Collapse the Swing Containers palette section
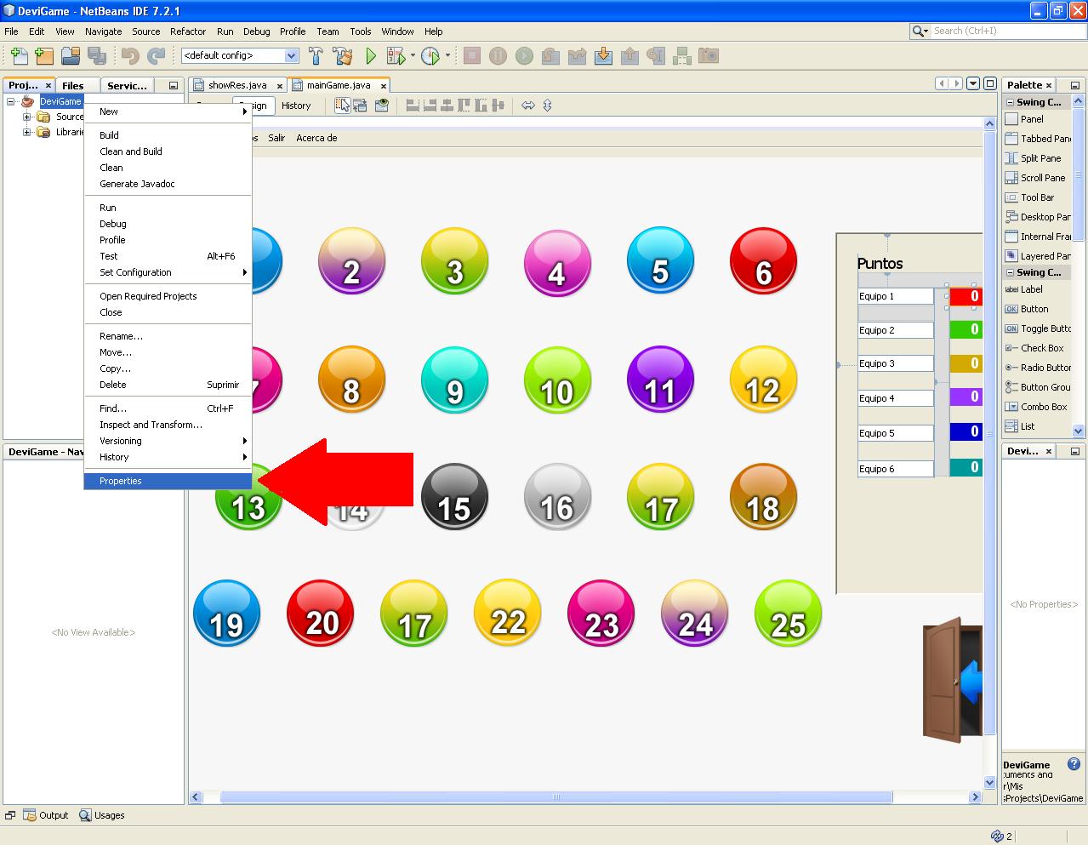This screenshot has height=845, width=1088. pyautogui.click(x=1010, y=102)
